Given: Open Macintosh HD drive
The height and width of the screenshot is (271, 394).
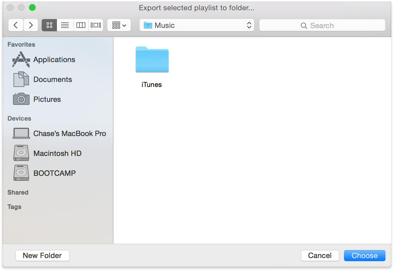Looking at the screenshot, I should pos(57,153).
